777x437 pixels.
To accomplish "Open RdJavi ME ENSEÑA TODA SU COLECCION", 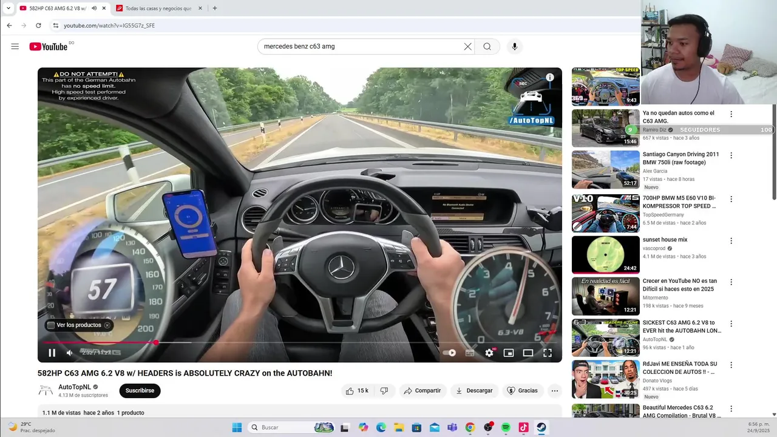I will [680, 368].
